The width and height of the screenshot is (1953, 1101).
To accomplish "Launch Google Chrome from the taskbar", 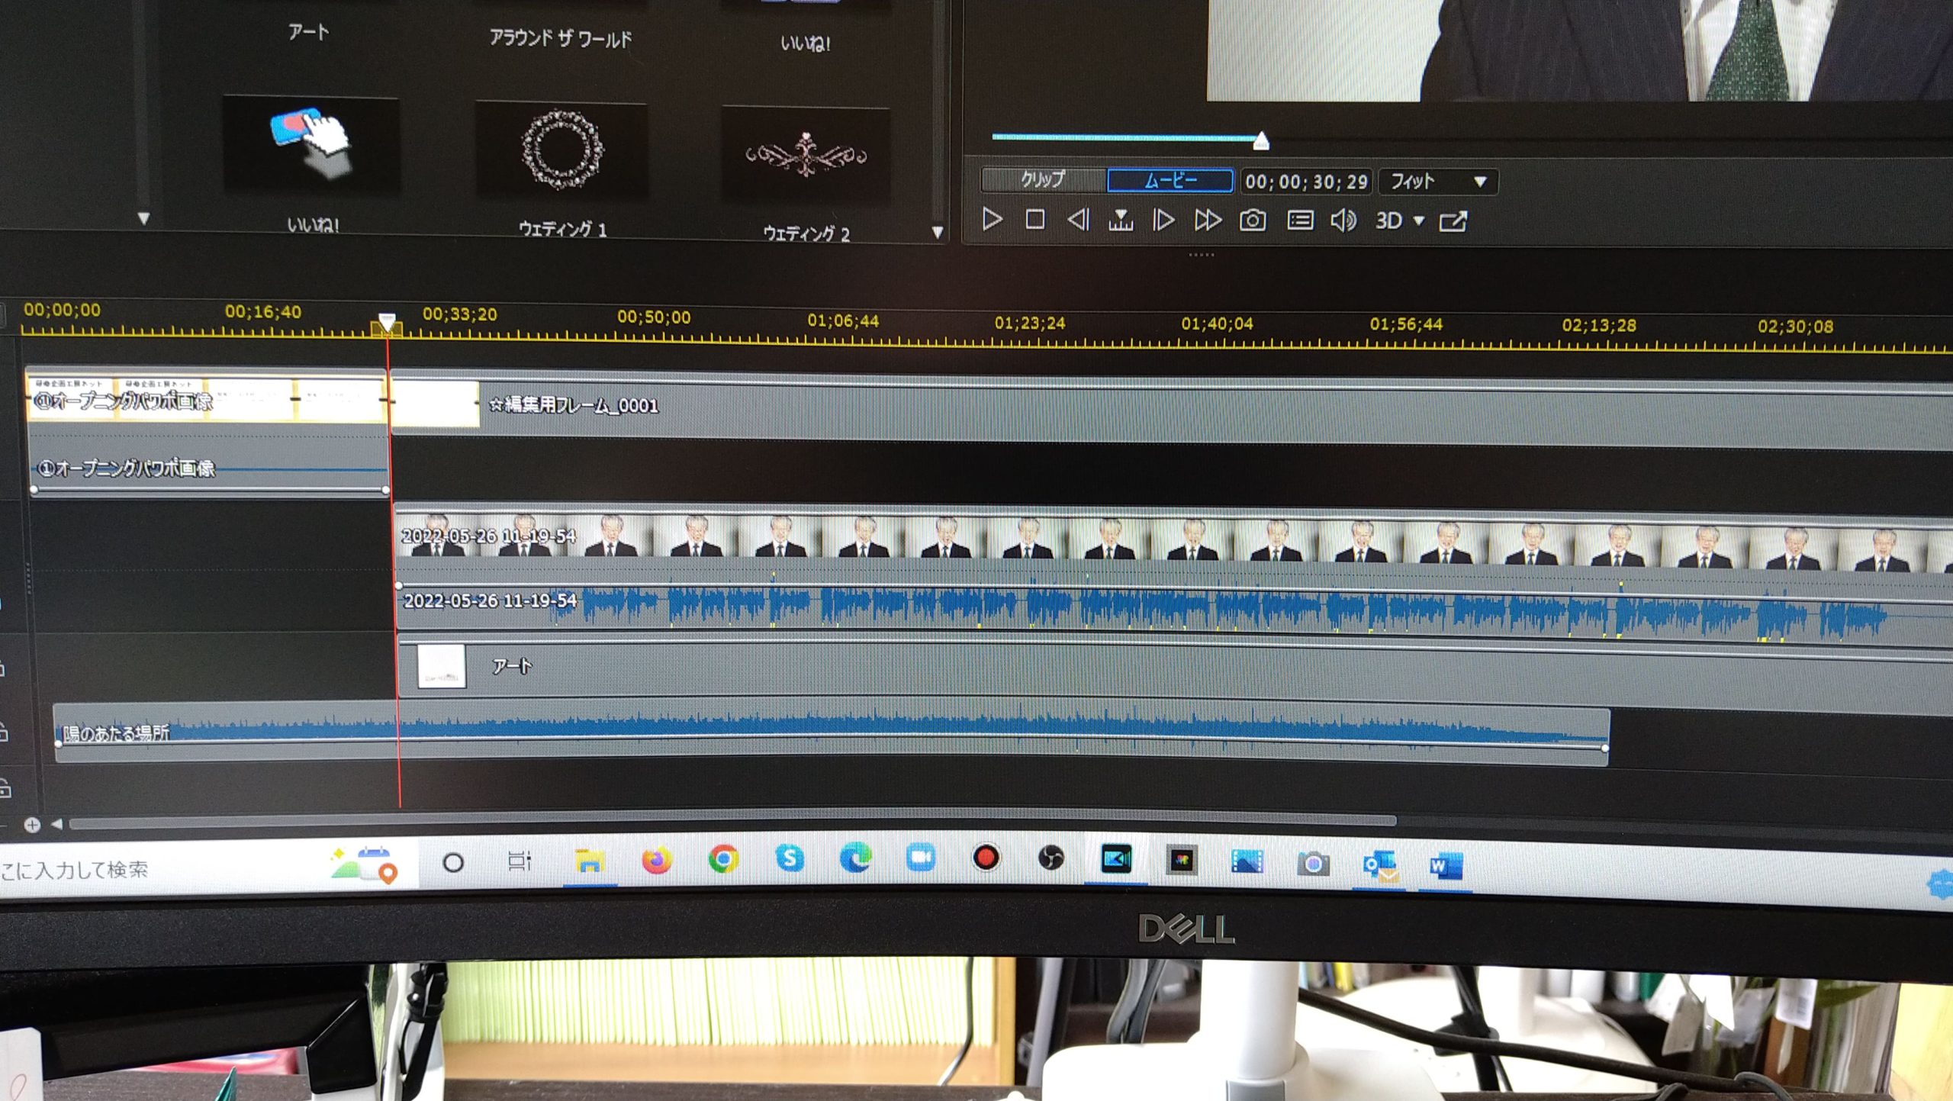I will pos(723,860).
